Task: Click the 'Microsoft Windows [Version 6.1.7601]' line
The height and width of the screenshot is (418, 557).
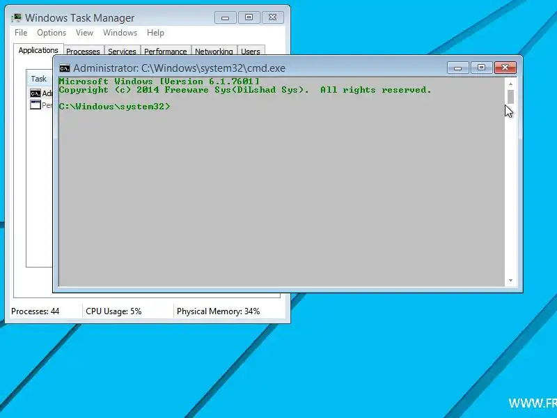Action: click(159, 82)
